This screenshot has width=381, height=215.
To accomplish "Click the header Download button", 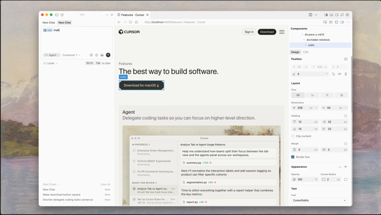I will pos(267,32).
